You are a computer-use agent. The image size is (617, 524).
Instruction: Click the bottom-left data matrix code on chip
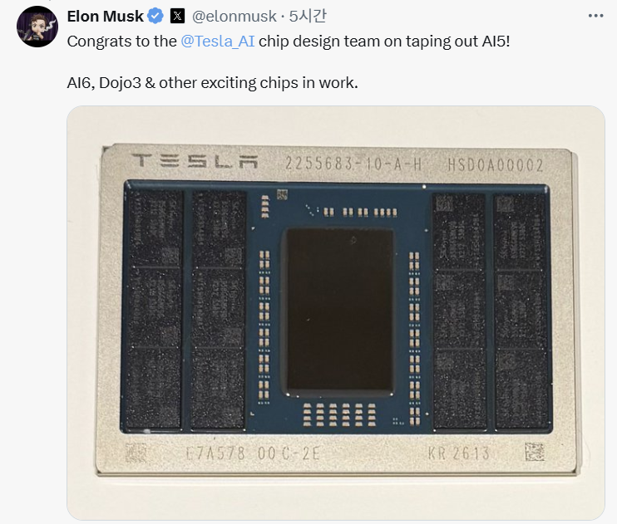pos(136,453)
